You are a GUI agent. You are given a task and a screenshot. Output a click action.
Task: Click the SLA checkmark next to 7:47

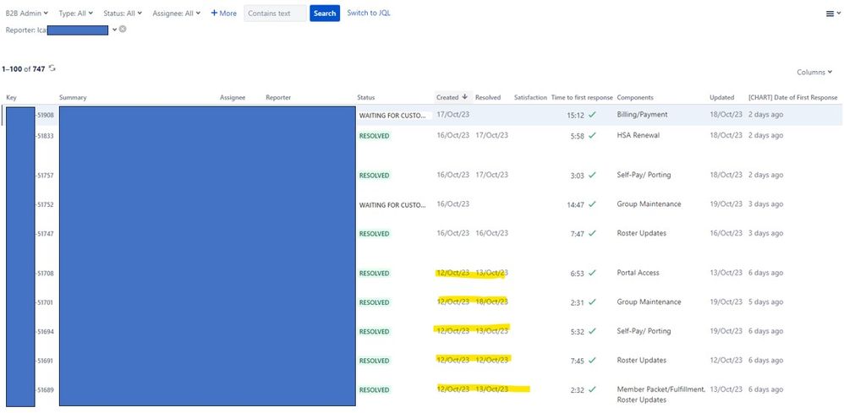592,233
